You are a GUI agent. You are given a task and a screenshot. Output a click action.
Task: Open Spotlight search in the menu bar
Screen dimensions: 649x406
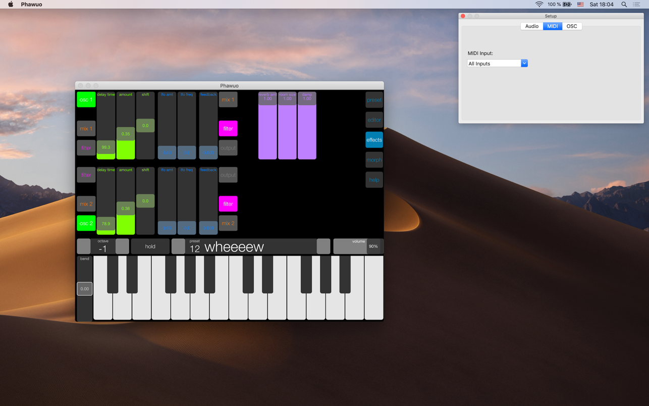[624, 5]
